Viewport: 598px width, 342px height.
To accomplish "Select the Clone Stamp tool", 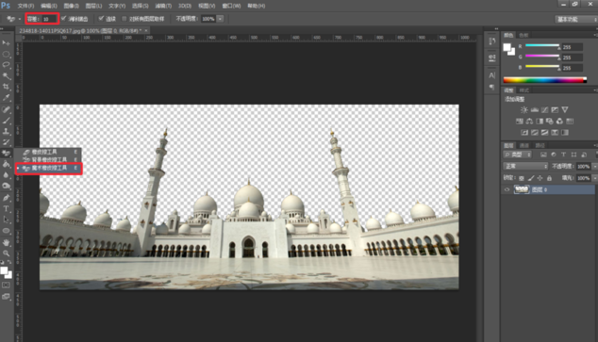I will [6, 132].
